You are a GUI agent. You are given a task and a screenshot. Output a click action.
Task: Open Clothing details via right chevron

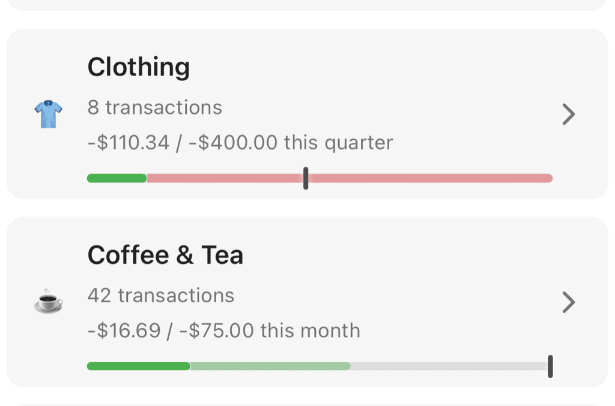pos(568,114)
